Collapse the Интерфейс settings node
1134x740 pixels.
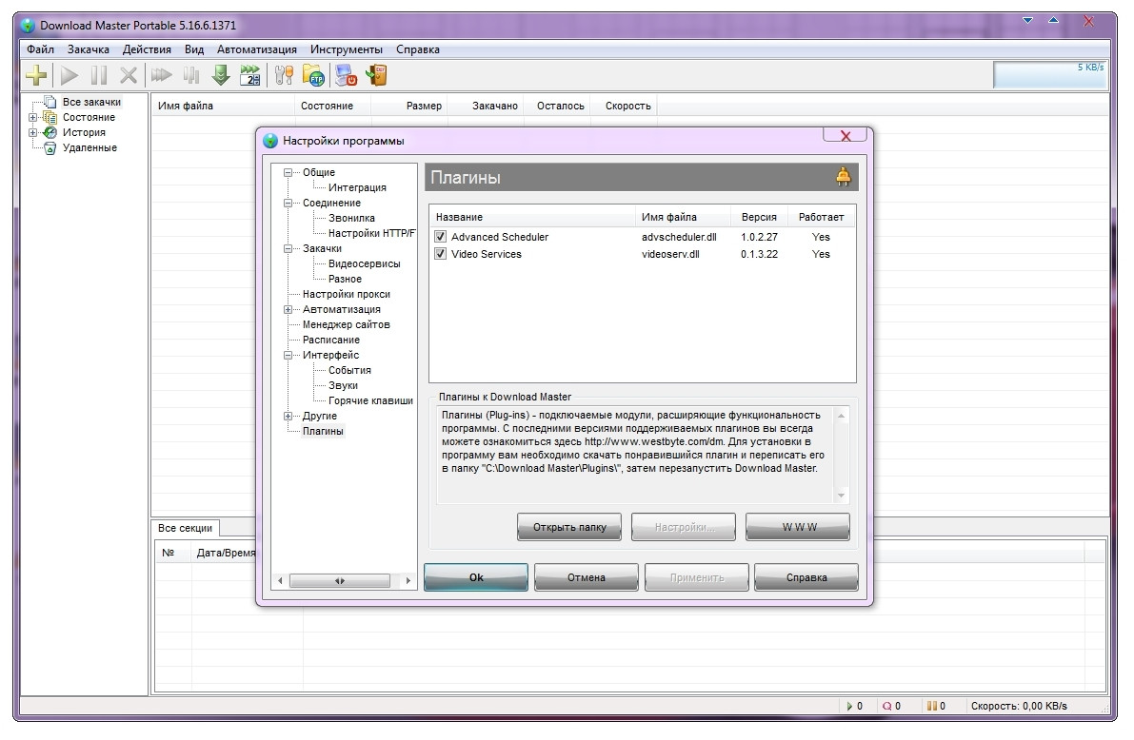(x=288, y=355)
